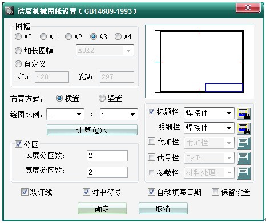Click the sheet layout preview thumbnail
This screenshot has height=223, width=266.
199,62
